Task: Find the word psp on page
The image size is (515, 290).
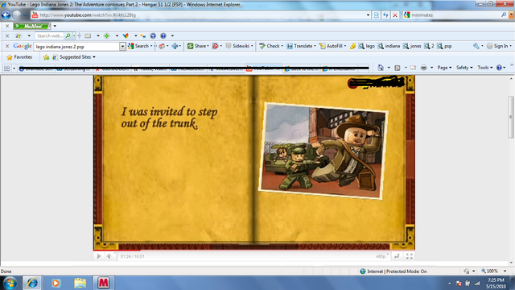Action: point(444,46)
